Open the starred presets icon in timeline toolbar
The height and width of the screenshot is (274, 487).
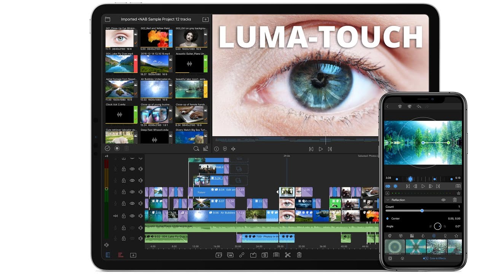[x=264, y=255]
